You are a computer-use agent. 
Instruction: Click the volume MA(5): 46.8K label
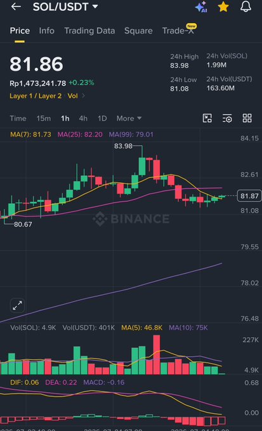tap(141, 328)
